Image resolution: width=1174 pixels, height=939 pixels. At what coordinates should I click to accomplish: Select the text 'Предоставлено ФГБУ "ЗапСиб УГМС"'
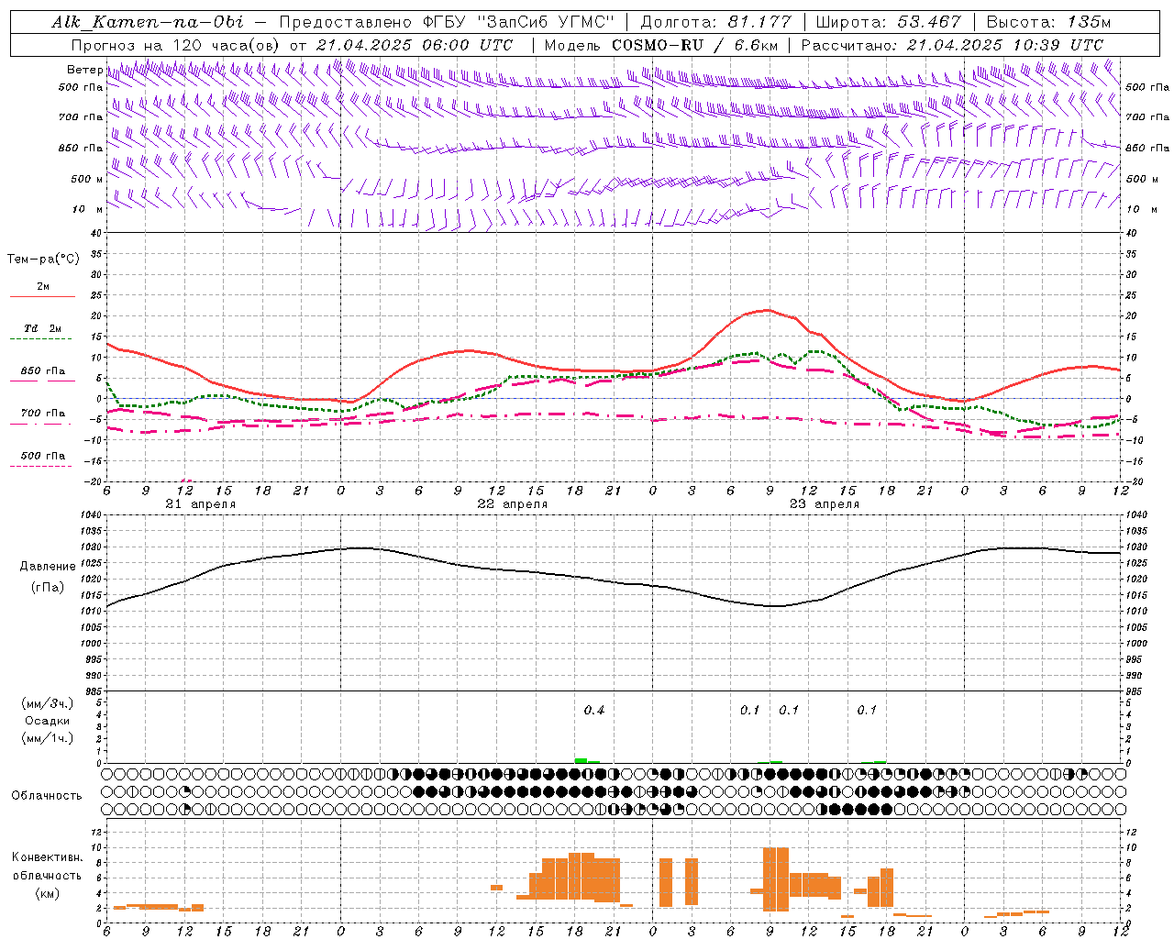(446, 22)
